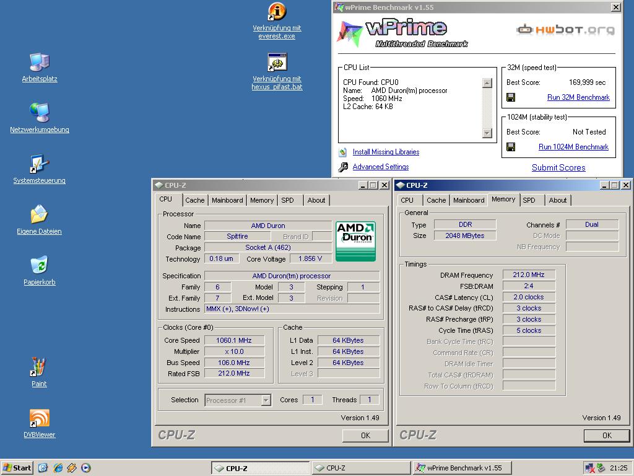The height and width of the screenshot is (476, 634).
Task: Open the Start menu
Action: (x=17, y=468)
